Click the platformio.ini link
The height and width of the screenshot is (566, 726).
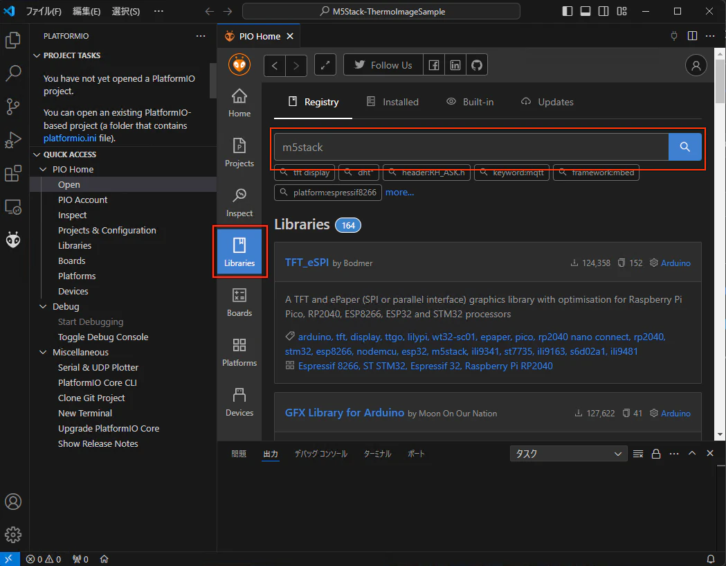pos(70,138)
